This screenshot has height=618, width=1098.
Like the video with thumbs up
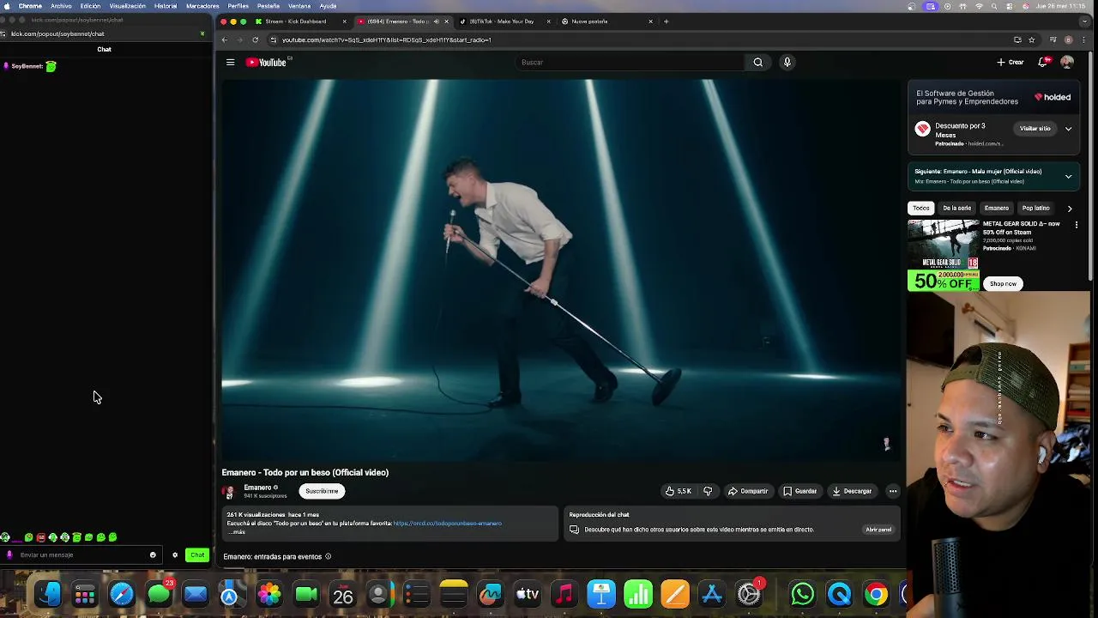pyautogui.click(x=678, y=491)
